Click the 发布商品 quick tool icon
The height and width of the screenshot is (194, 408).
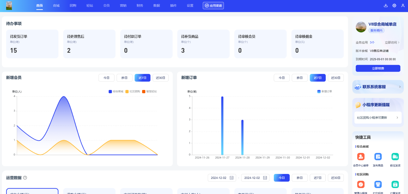click(378, 156)
